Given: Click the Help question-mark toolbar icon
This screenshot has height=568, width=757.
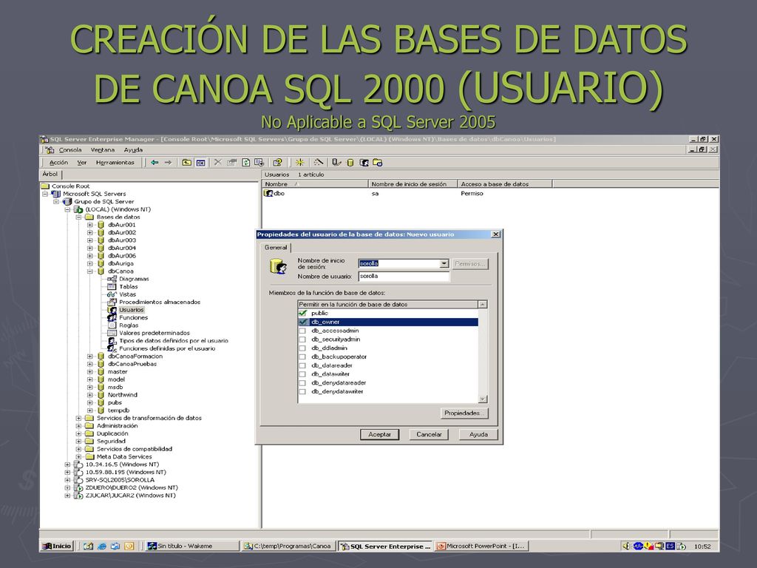Looking at the screenshot, I should pos(278,162).
